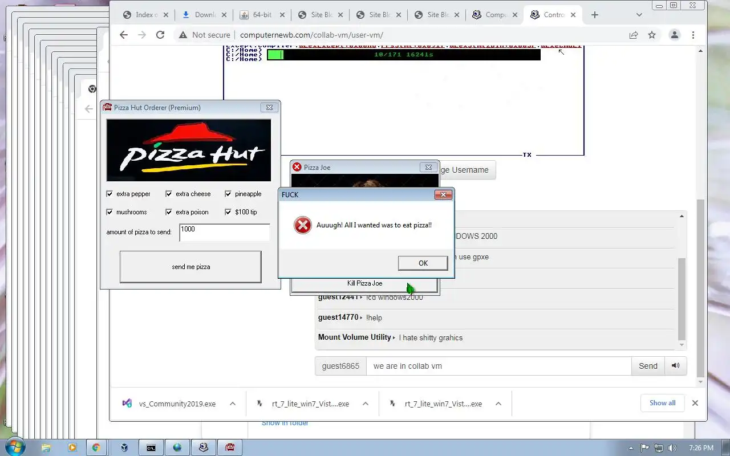Toggle chat sound speaker icon
Viewport: 730px width, 456px height.
pos(676,366)
